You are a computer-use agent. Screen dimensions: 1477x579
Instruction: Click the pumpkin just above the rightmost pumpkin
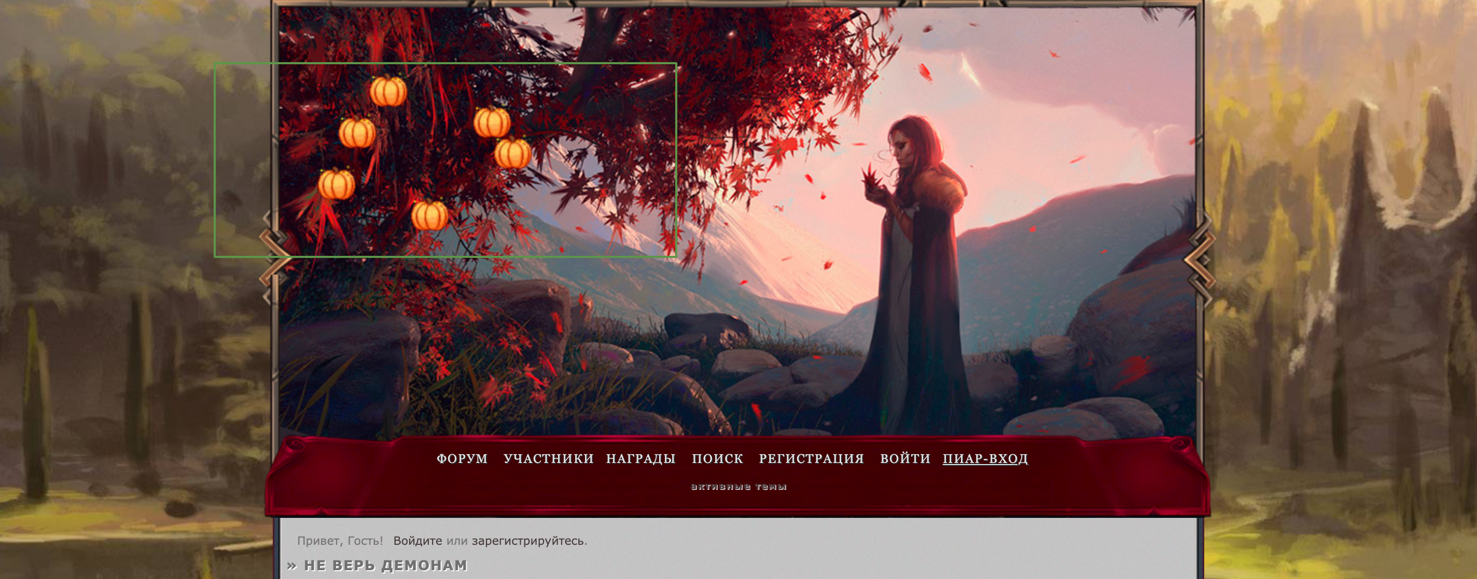492,123
